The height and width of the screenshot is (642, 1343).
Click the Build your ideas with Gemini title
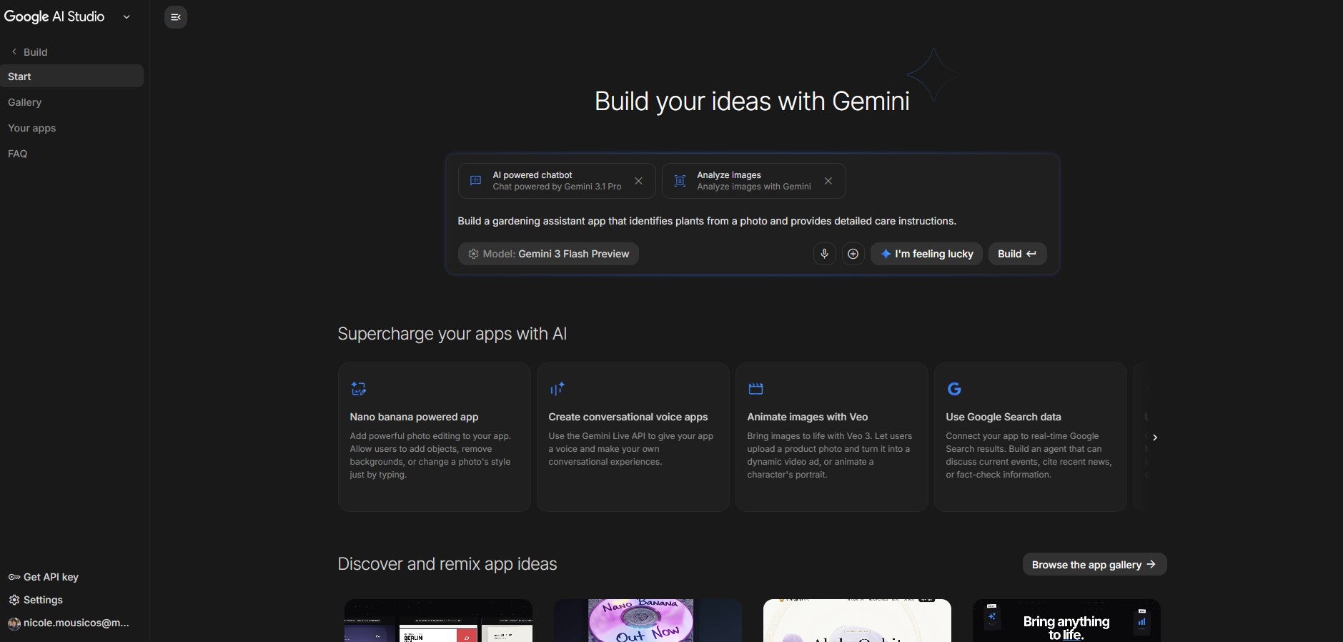click(x=752, y=102)
